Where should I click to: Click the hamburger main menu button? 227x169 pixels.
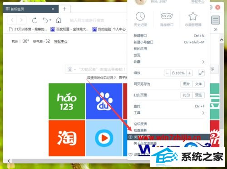216,20
